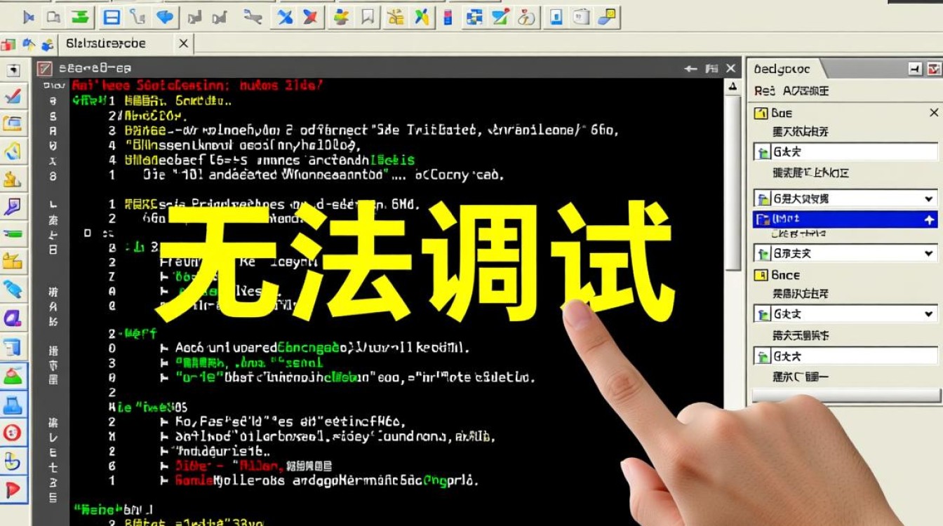Click the red circular face sidebar icon
Screen dimensions: 943x526
pos(13,432)
